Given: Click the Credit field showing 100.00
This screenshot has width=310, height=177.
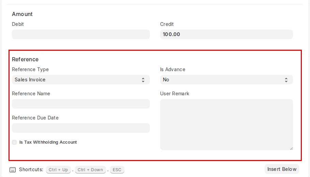Looking at the screenshot, I should point(227,34).
